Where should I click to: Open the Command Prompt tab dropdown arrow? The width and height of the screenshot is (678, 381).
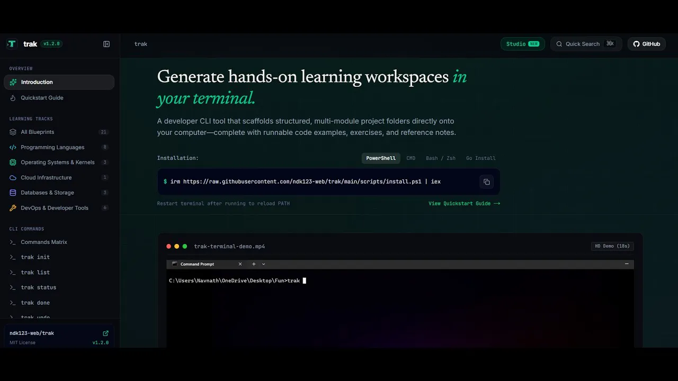(x=263, y=264)
